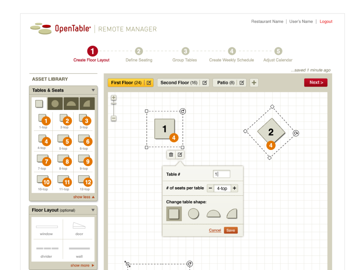The width and height of the screenshot is (363, 270).
Task: Collapse the Floor Layout panel
Action: click(93, 210)
